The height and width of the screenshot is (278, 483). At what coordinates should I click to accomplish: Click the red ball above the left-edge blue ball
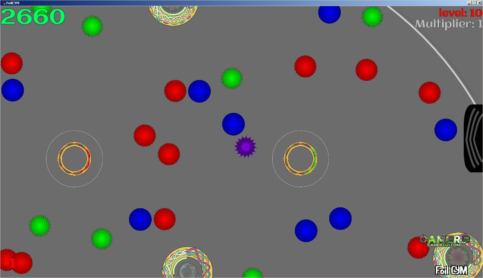click(11, 63)
